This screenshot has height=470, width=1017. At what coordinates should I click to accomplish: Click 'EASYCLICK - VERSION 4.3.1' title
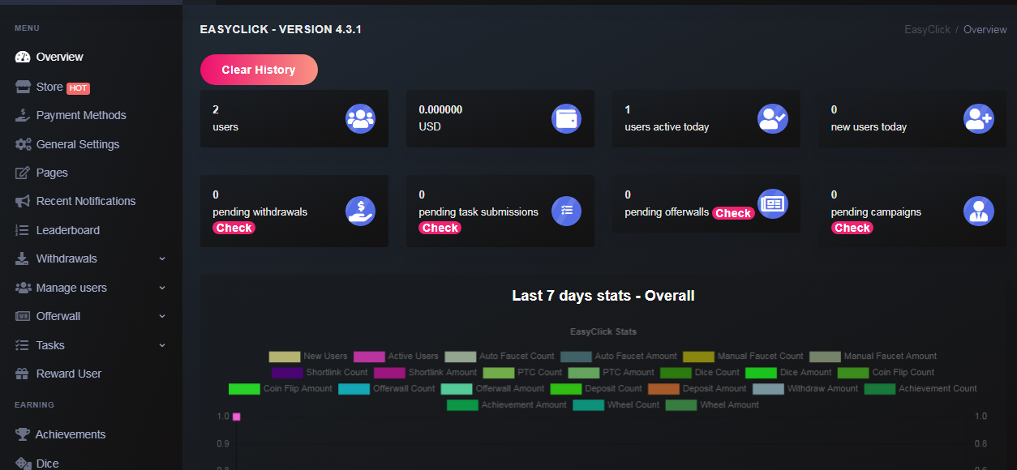[x=281, y=29]
